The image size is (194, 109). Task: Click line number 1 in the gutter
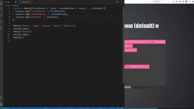pos(9,8)
